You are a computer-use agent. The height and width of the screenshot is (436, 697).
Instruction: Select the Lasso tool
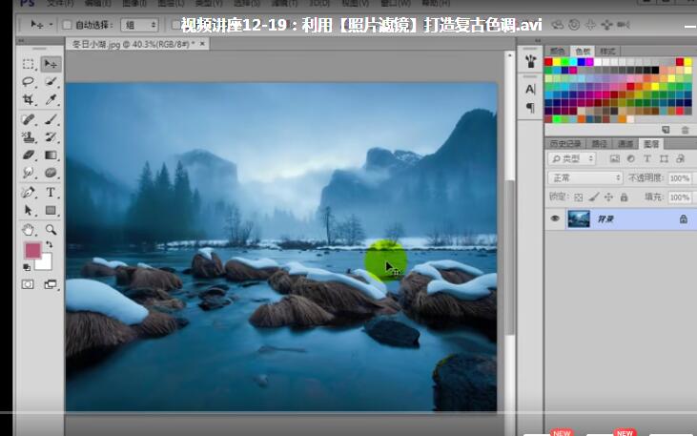[29, 82]
